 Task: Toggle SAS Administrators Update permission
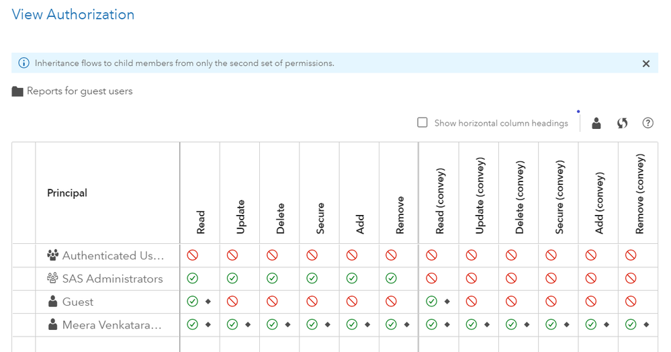(232, 278)
